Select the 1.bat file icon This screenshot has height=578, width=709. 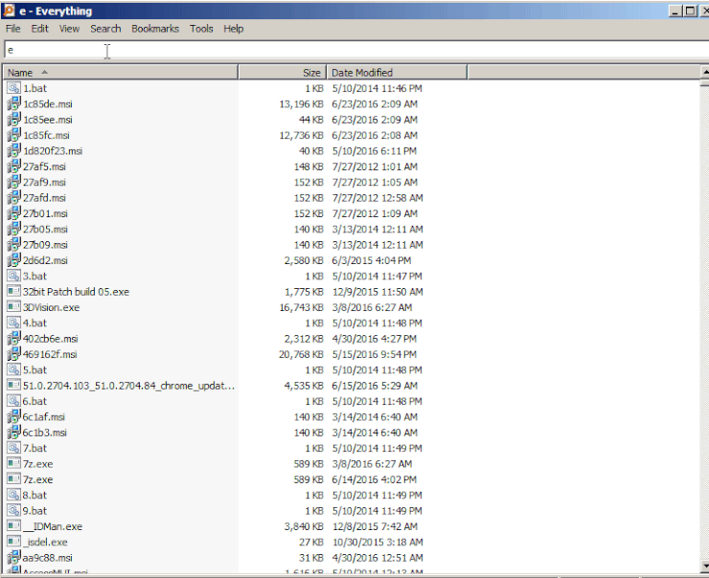[x=14, y=88]
